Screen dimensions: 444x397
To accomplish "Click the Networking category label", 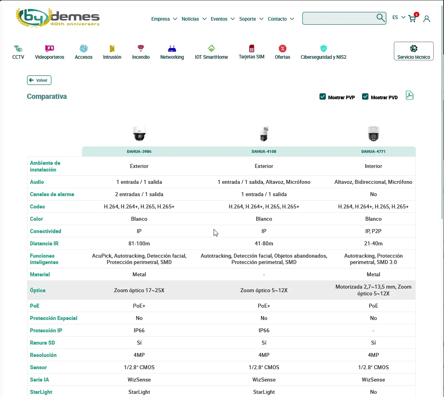I will coord(172,57).
